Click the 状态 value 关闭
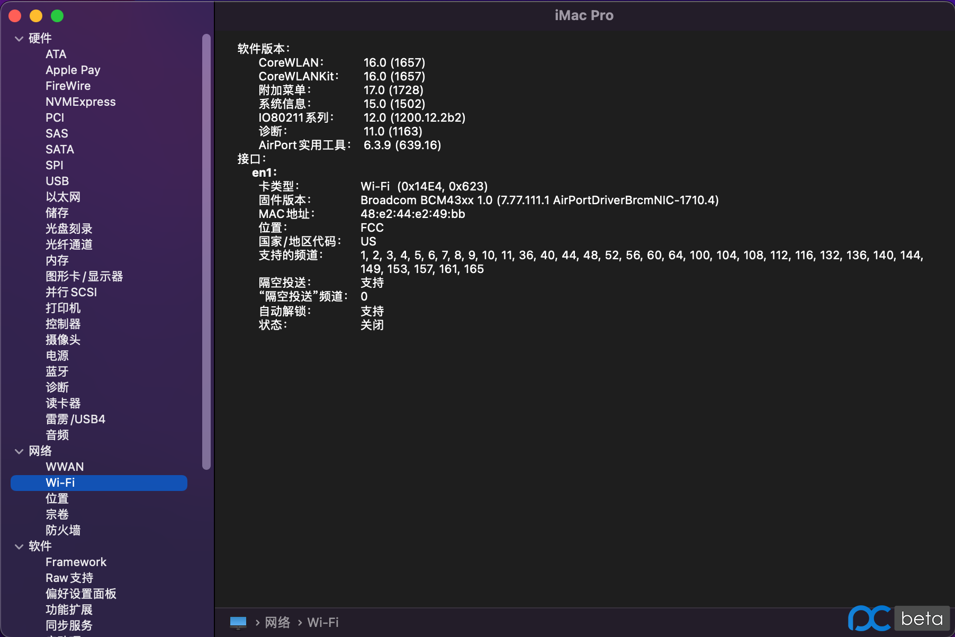The image size is (955, 637). click(372, 325)
